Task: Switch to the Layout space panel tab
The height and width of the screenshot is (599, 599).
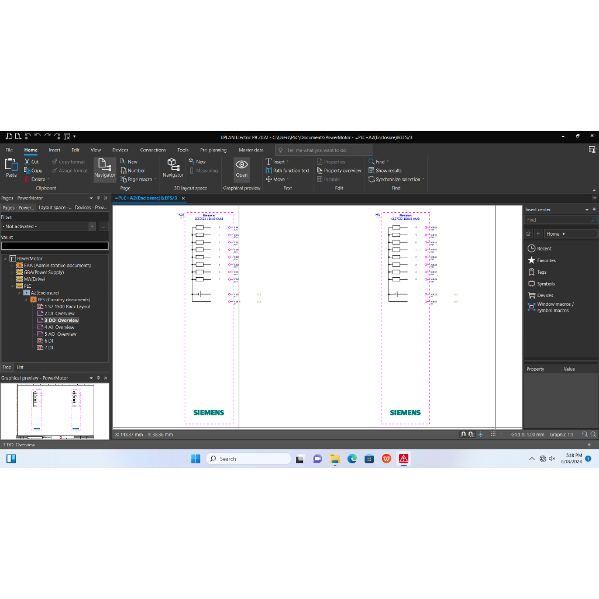Action: [x=54, y=208]
